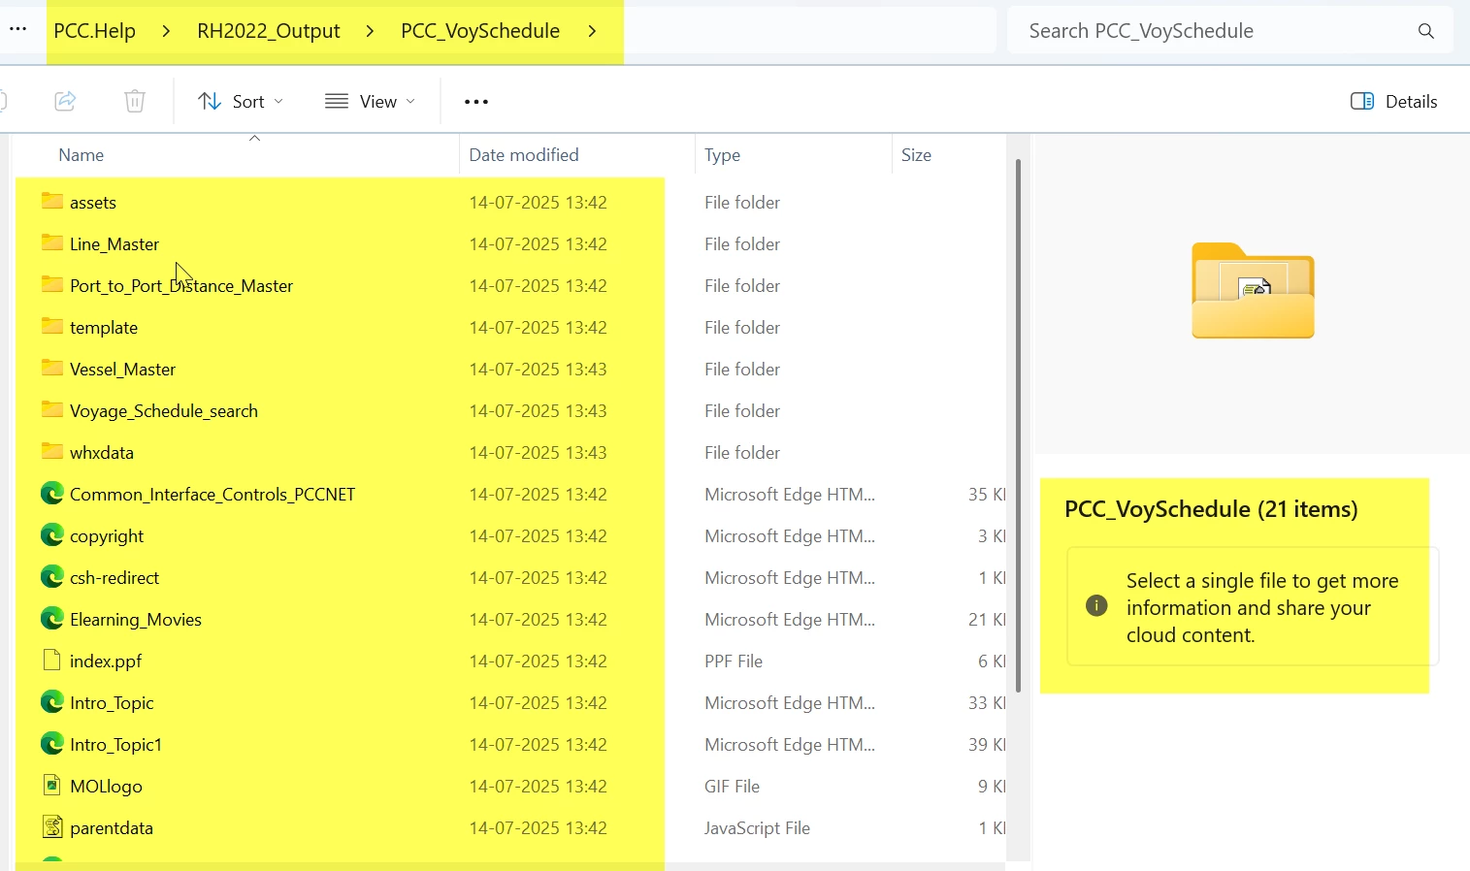Click the Edge icon beside Intro_Topic

[52, 702]
